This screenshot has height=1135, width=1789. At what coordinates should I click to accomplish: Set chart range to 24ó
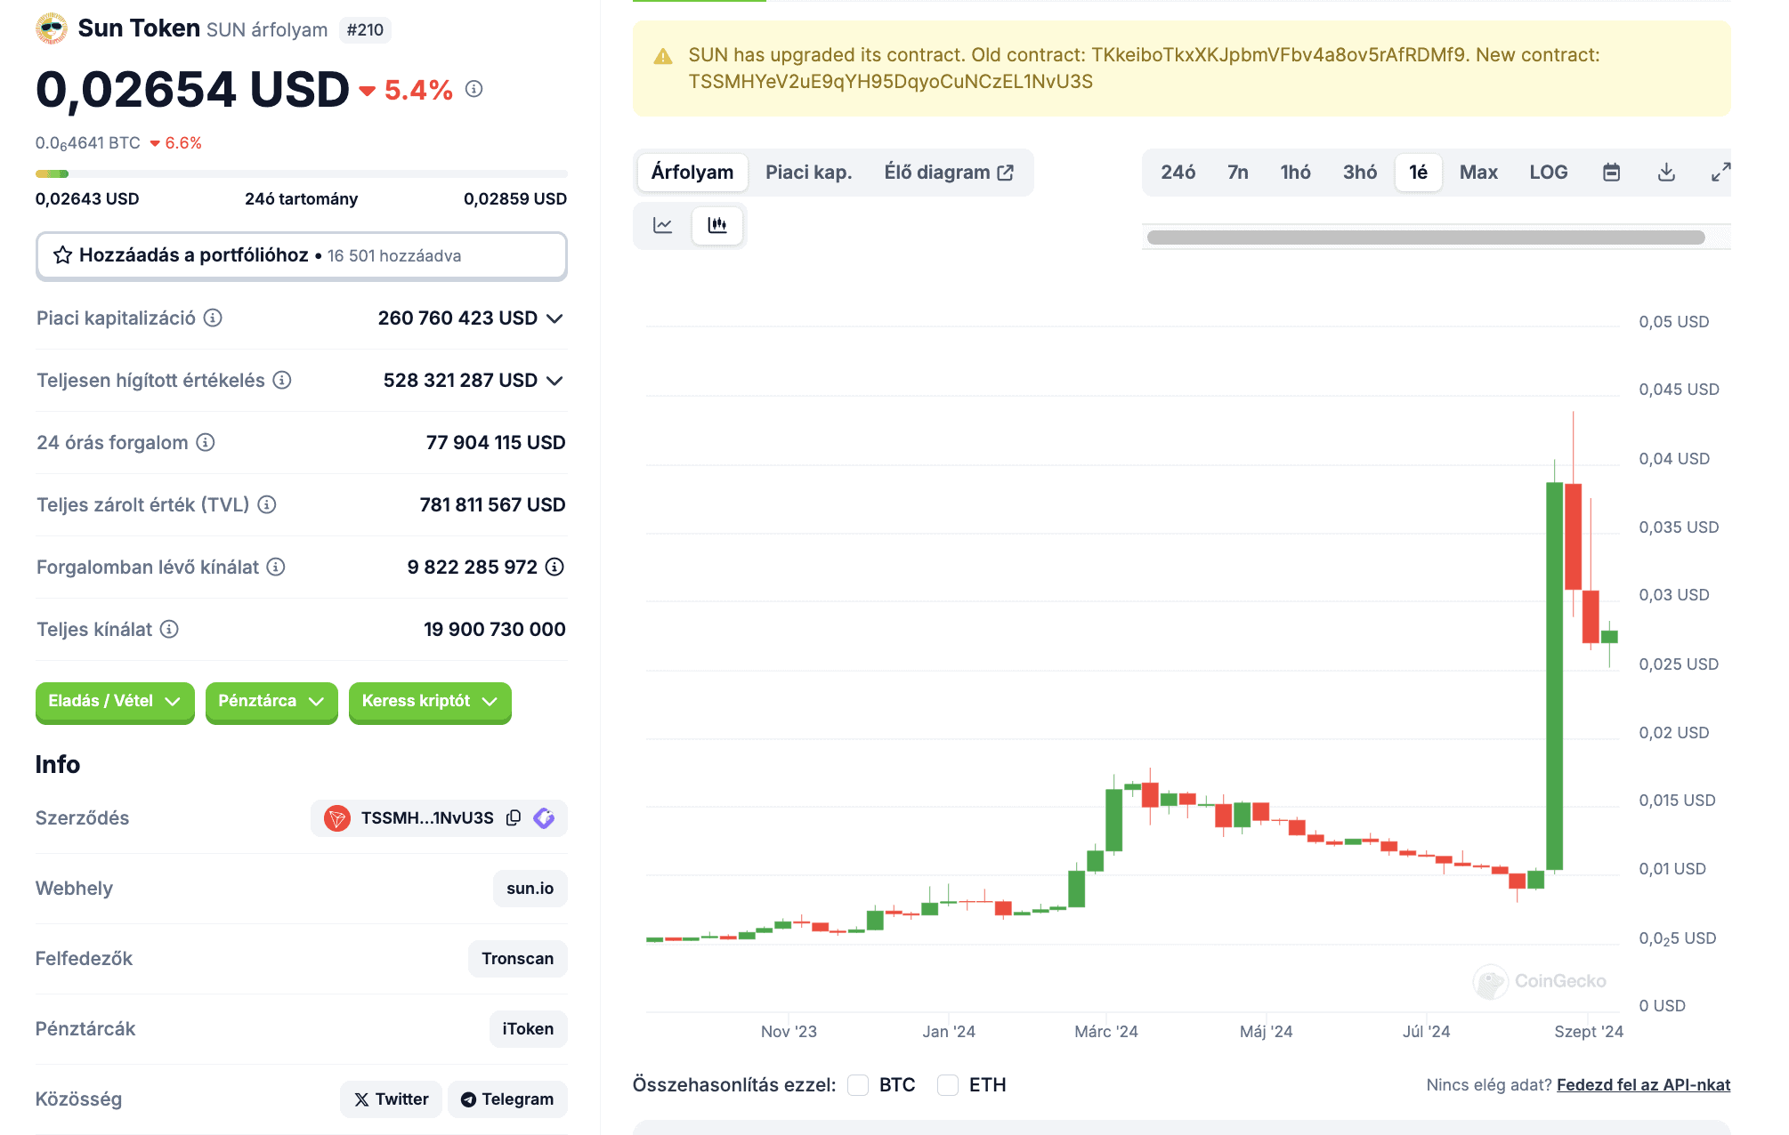1178,173
